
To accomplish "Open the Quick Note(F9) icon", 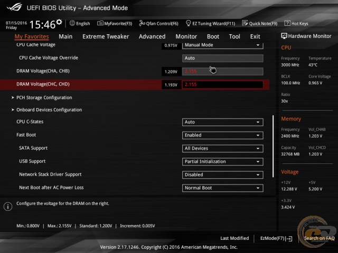I will [x=245, y=23].
